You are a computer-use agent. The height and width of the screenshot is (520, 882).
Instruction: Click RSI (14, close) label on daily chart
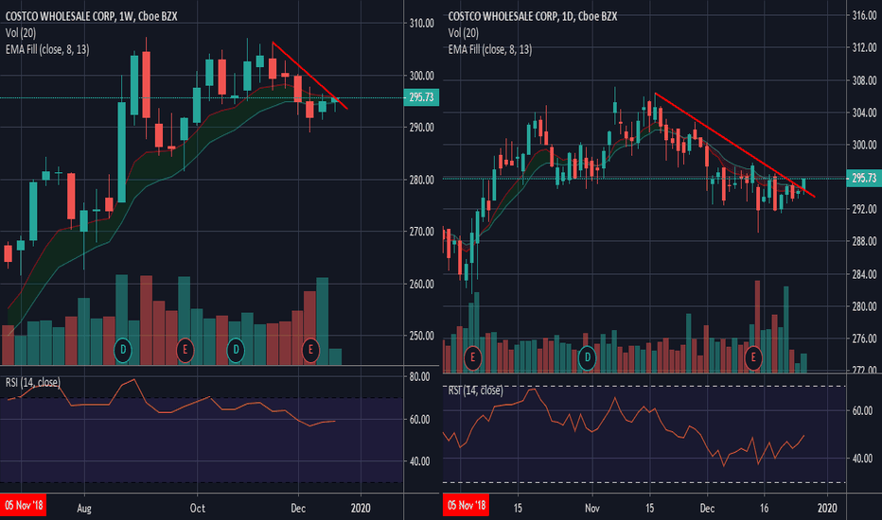(x=475, y=390)
